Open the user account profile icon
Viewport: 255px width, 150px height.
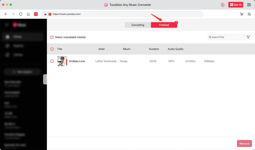(x=223, y=5)
